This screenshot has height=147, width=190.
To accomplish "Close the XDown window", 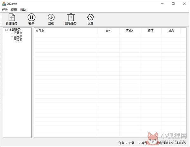I will 184,4.
